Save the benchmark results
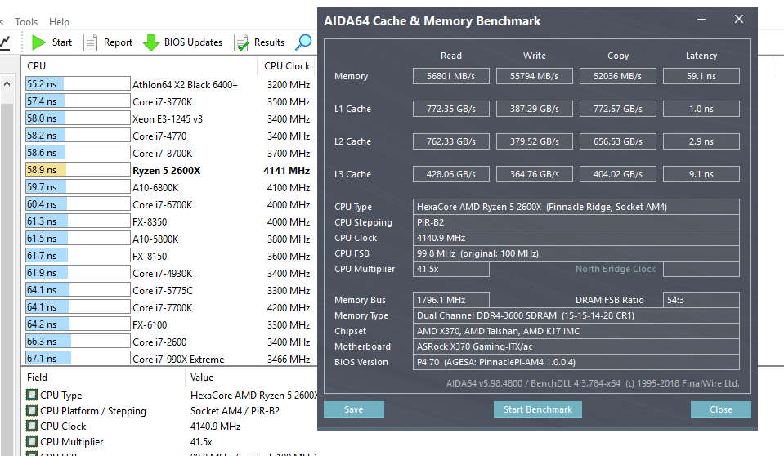Image resolution: width=784 pixels, height=456 pixels. tap(353, 409)
